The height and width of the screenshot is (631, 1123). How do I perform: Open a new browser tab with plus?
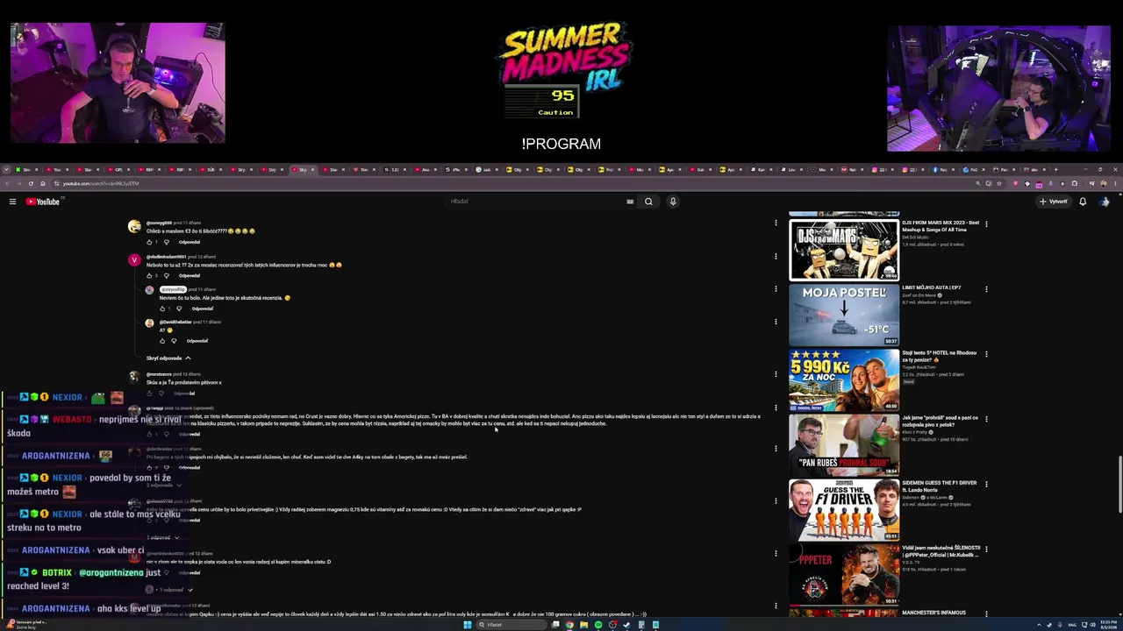pyautogui.click(x=1055, y=169)
